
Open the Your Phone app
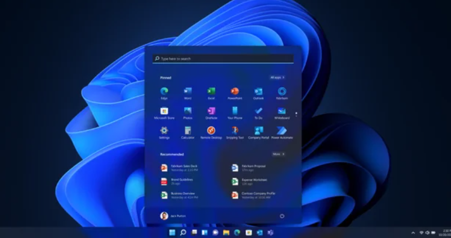coord(235,113)
